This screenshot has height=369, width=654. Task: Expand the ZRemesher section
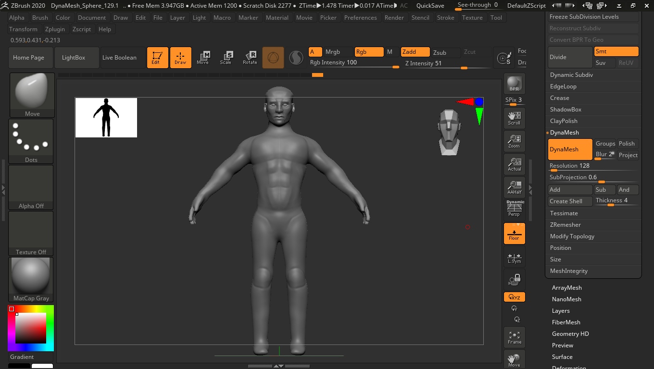point(566,225)
